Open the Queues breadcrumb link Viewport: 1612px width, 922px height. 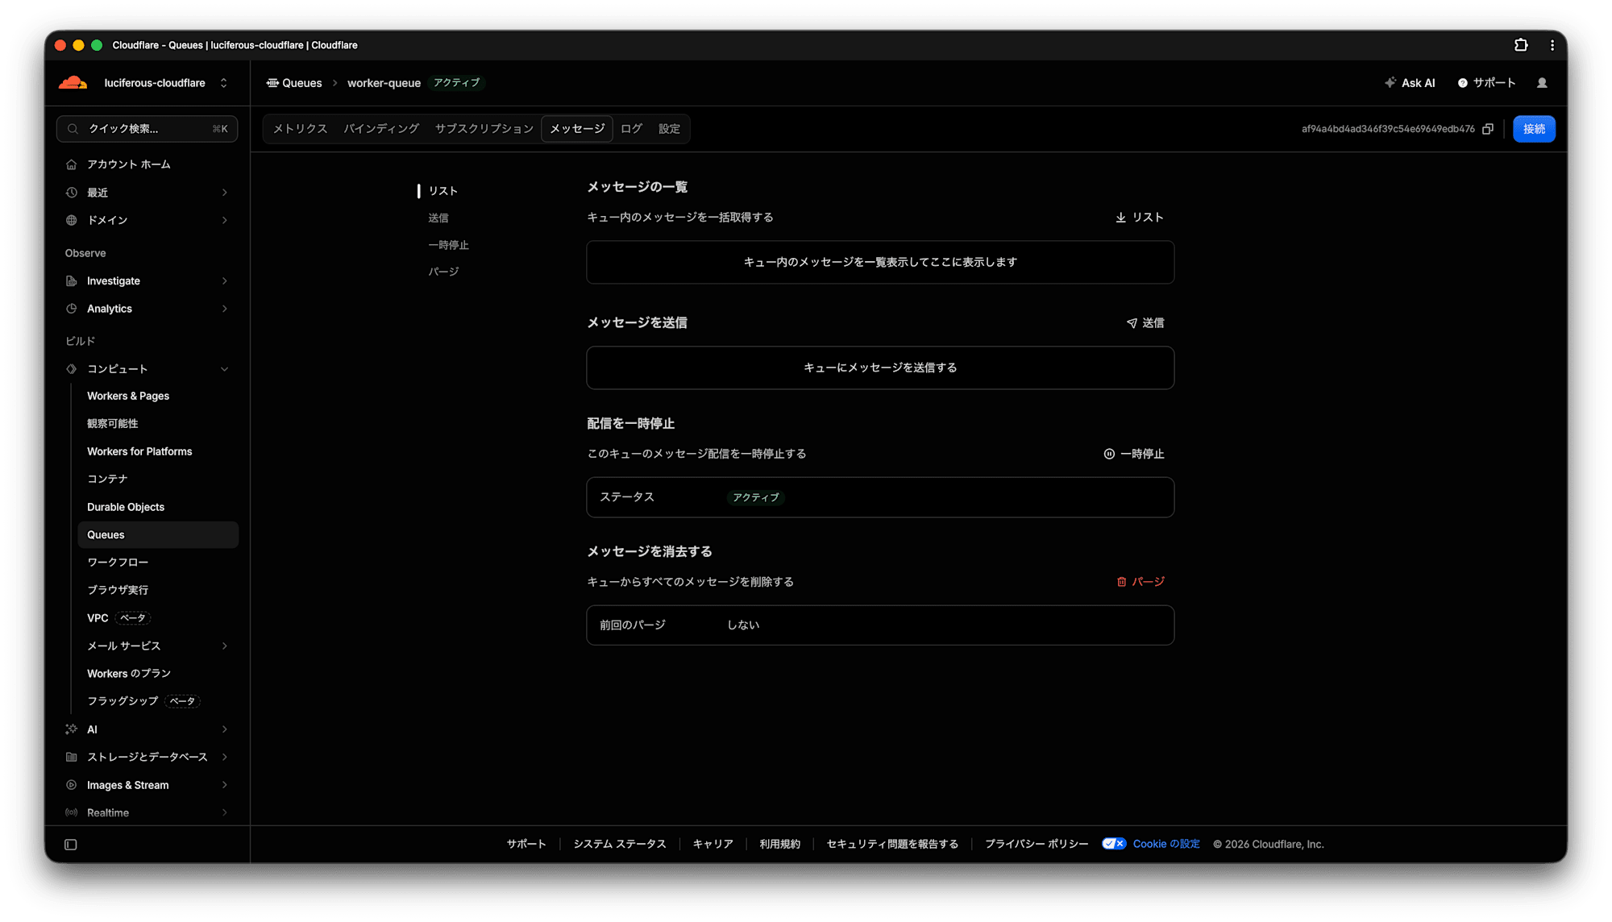[294, 83]
